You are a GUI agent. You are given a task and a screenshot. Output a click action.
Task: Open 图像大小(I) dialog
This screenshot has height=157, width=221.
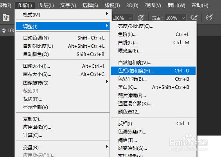[63, 66]
